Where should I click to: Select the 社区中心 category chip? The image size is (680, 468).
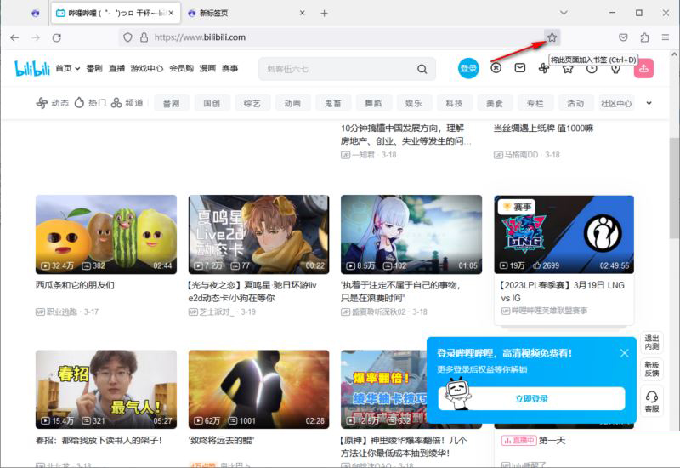pyautogui.click(x=616, y=103)
